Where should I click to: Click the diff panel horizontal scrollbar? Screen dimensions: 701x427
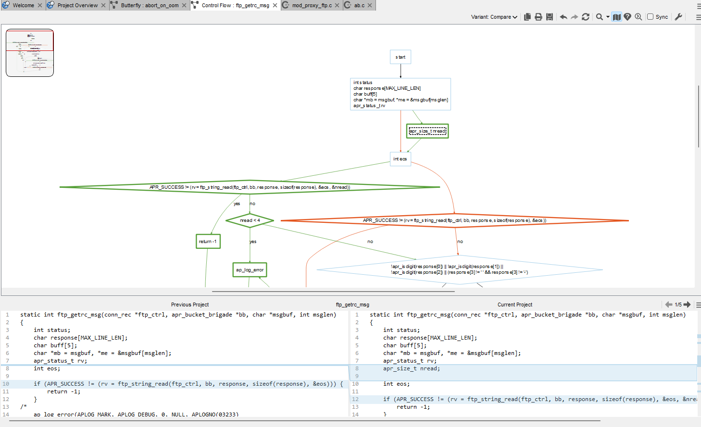click(x=305, y=421)
